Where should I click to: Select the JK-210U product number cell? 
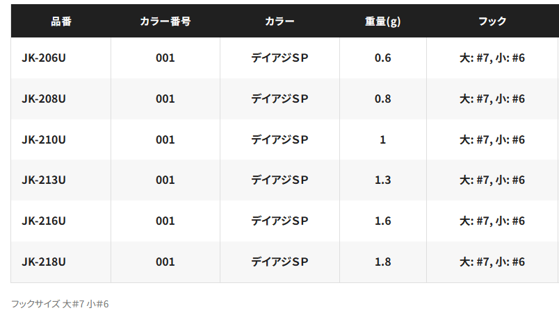pos(61,139)
